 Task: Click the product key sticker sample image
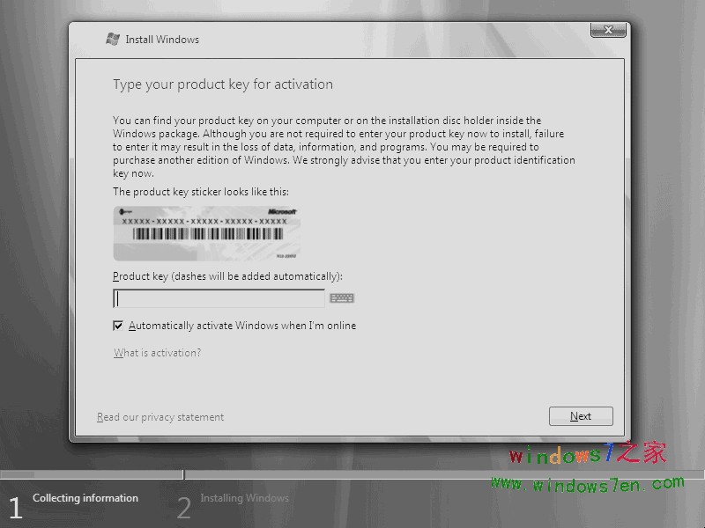(x=206, y=233)
